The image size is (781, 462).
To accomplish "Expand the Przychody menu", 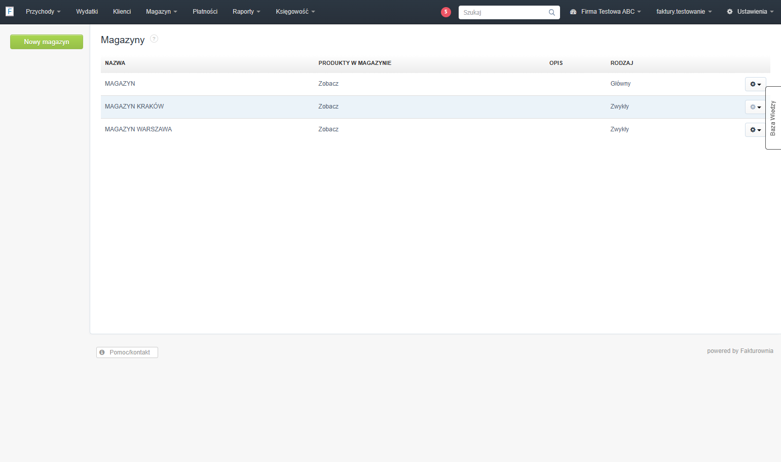I will point(43,12).
